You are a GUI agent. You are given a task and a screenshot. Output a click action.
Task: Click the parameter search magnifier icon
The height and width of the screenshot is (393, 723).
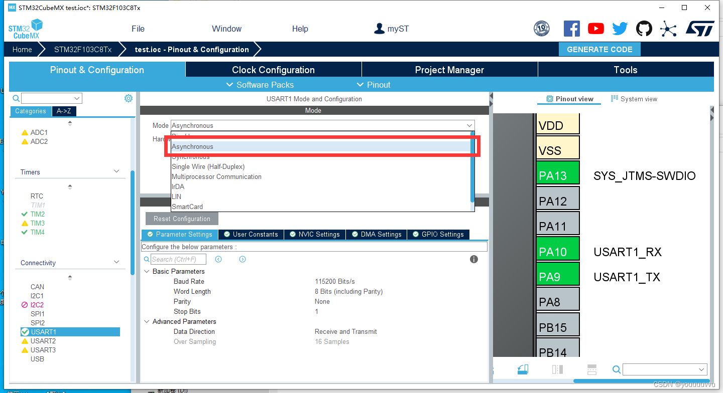[x=147, y=259]
